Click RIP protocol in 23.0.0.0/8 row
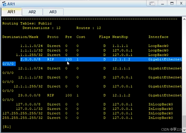 pos(51,95)
